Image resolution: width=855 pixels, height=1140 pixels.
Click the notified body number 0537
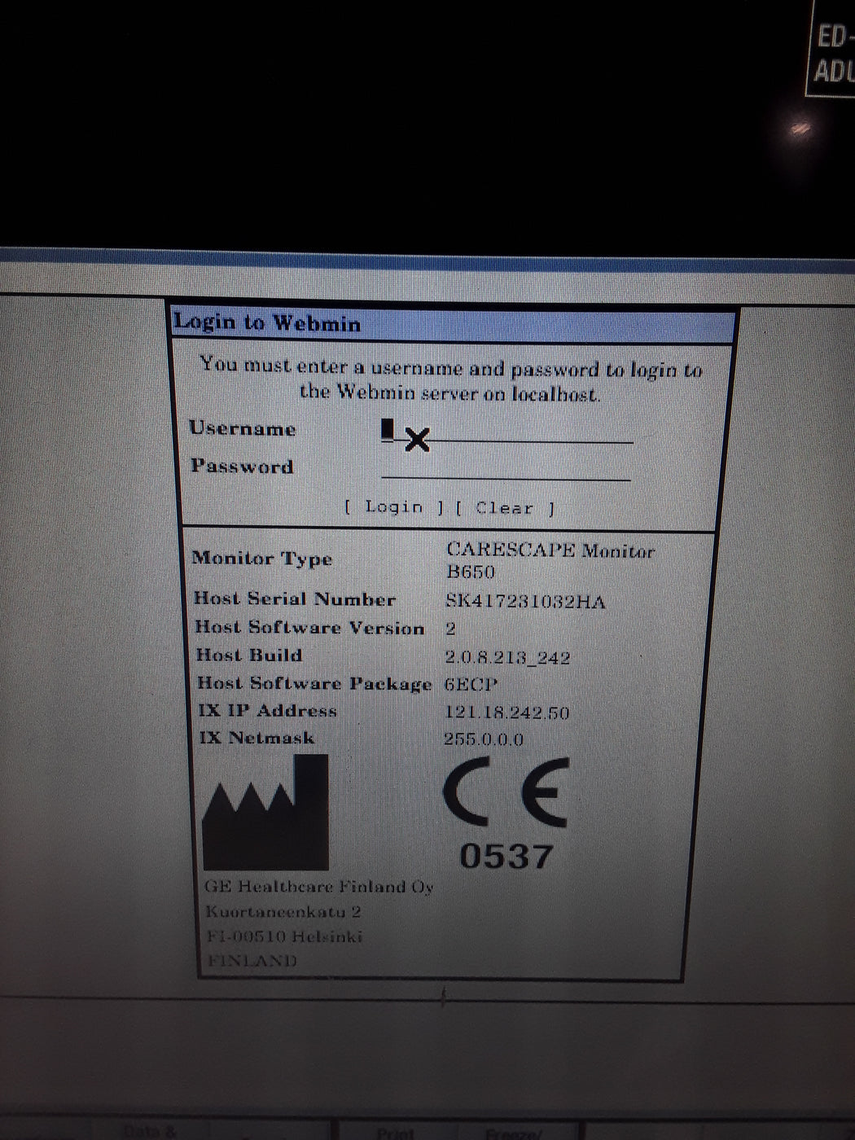pos(509,857)
